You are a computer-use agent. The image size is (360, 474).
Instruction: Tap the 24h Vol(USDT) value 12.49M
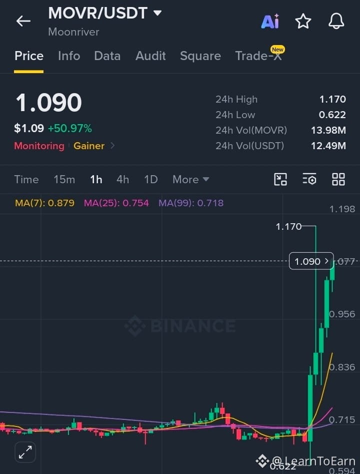click(x=328, y=146)
